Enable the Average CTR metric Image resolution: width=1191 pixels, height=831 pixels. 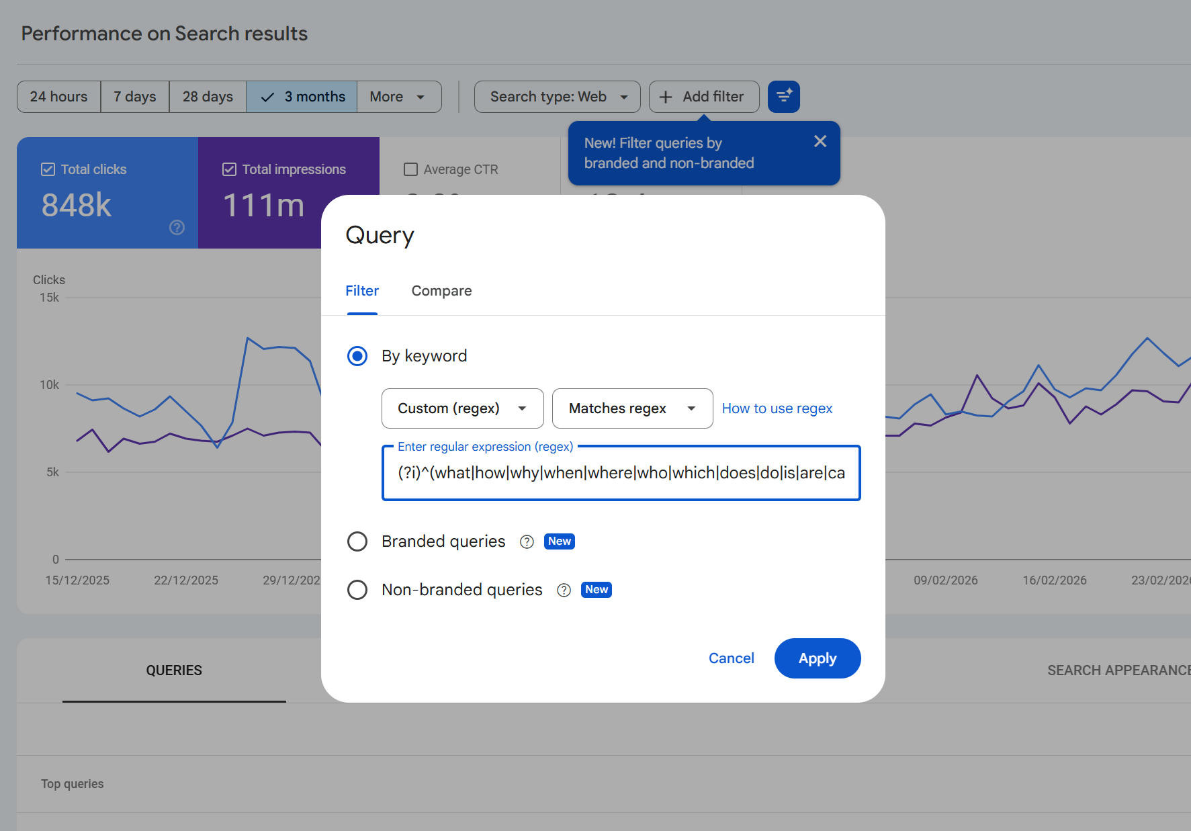click(x=411, y=169)
